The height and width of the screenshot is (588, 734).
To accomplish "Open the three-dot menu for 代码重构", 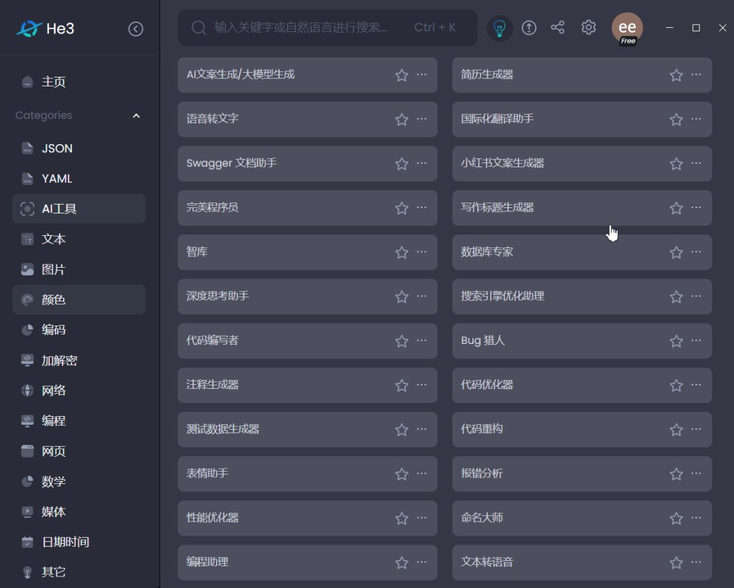I will [697, 429].
